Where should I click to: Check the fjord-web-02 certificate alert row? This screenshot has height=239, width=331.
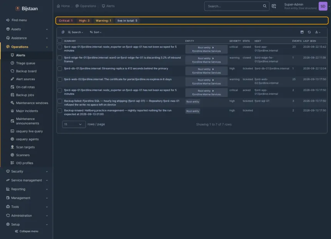[x=60, y=79]
